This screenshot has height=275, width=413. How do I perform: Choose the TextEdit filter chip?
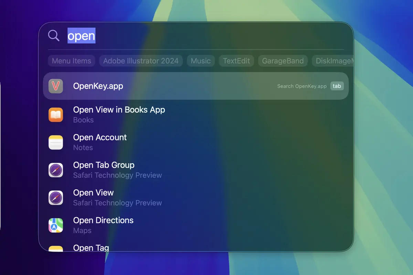tap(236, 61)
